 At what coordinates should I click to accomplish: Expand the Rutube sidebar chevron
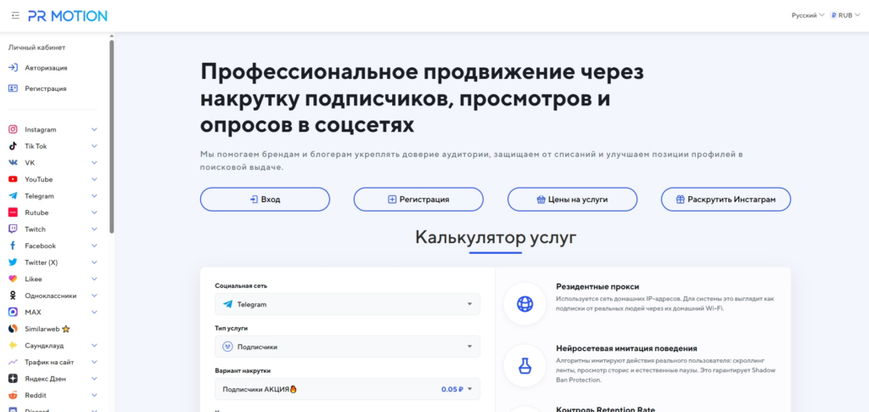(94, 213)
